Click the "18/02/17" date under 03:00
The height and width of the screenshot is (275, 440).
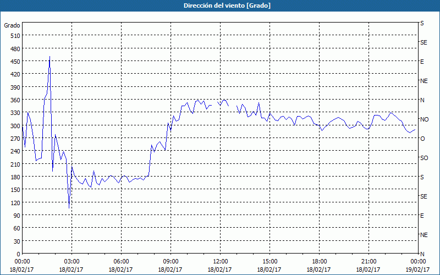[x=71, y=269]
